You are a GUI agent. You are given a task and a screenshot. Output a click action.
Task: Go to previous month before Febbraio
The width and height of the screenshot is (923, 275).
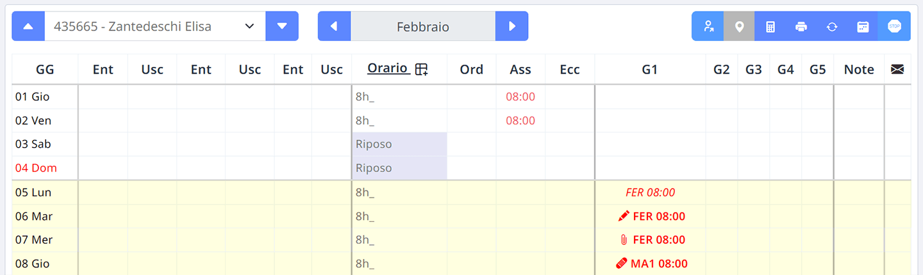pyautogui.click(x=334, y=26)
